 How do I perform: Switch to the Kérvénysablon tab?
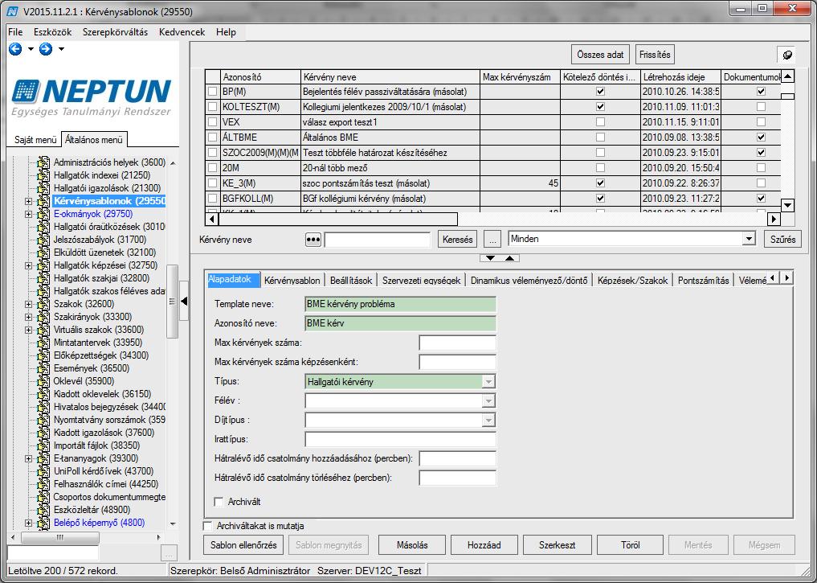point(292,280)
